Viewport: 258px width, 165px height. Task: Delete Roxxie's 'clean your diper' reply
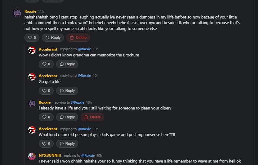click(92, 117)
